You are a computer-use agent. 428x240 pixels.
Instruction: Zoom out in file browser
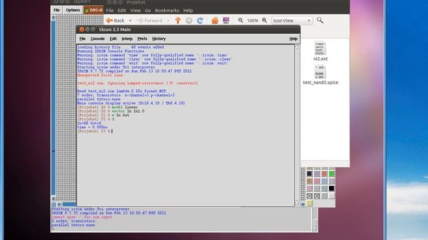(x=241, y=21)
